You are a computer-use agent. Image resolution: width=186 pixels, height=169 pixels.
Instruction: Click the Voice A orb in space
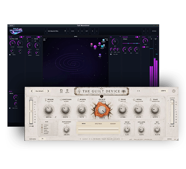[100, 44]
